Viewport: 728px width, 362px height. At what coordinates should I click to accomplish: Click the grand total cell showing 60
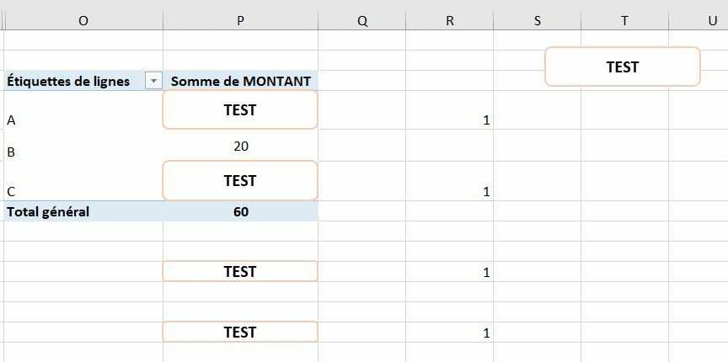click(240, 211)
